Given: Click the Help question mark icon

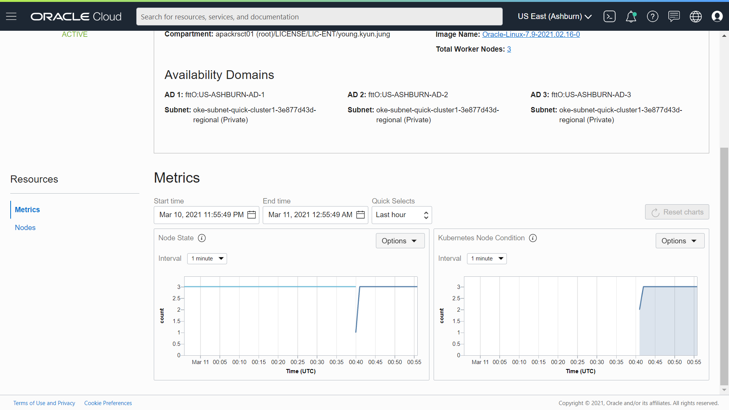Looking at the screenshot, I should pos(652,16).
